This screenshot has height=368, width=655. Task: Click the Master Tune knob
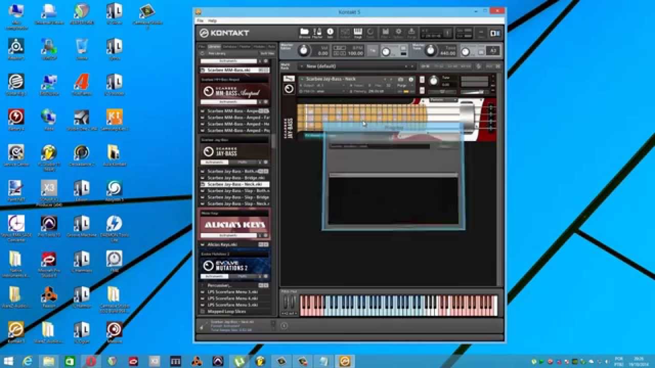[430, 50]
